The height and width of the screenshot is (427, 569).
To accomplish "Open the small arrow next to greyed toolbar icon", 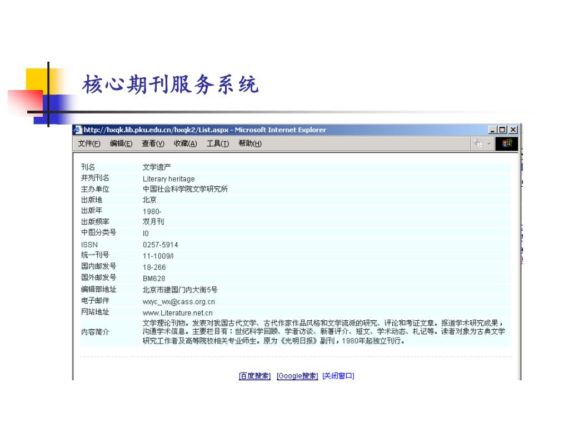I will coord(489,144).
